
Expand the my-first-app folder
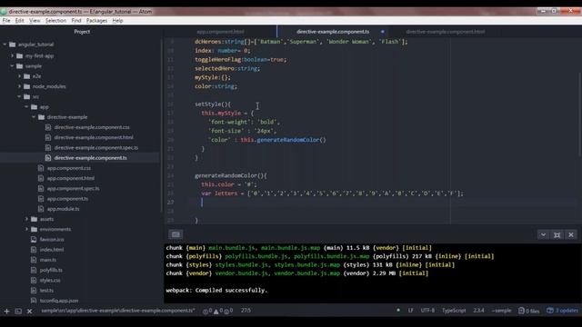(12, 56)
